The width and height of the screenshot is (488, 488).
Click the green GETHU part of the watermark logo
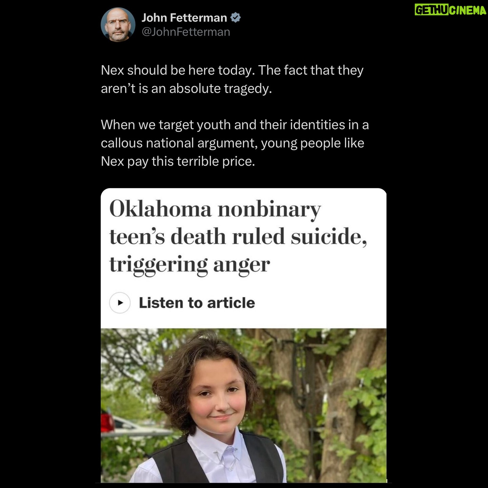(432, 10)
